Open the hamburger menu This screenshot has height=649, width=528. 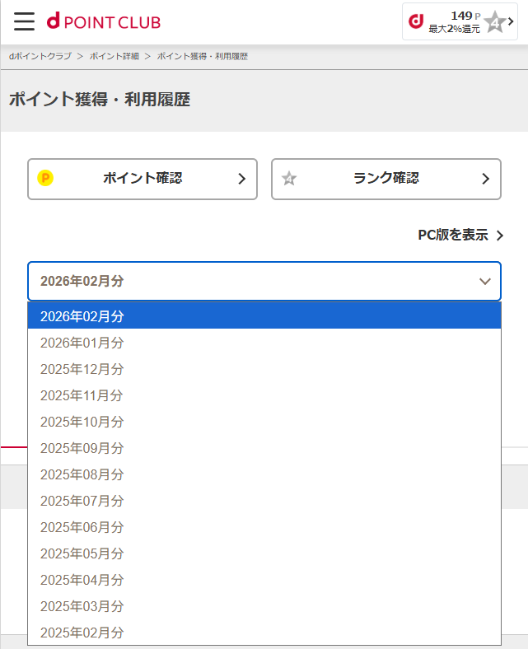pos(25,21)
